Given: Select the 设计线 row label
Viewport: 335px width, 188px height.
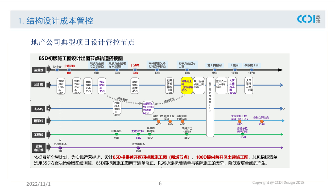Looking at the screenshot, I should 39,85.
